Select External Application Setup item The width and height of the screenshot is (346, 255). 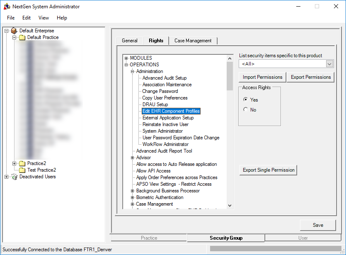pyautogui.click(x=168, y=118)
